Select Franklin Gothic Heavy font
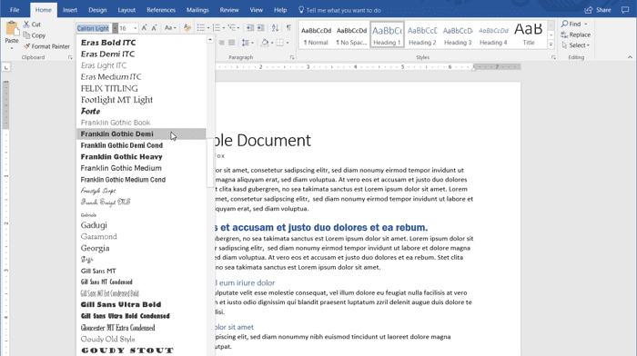 (141, 156)
